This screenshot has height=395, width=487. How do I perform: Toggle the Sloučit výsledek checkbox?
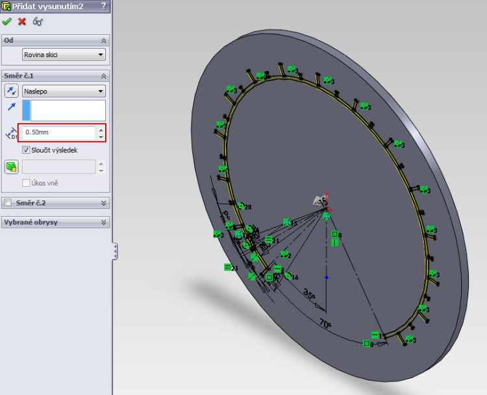26,150
